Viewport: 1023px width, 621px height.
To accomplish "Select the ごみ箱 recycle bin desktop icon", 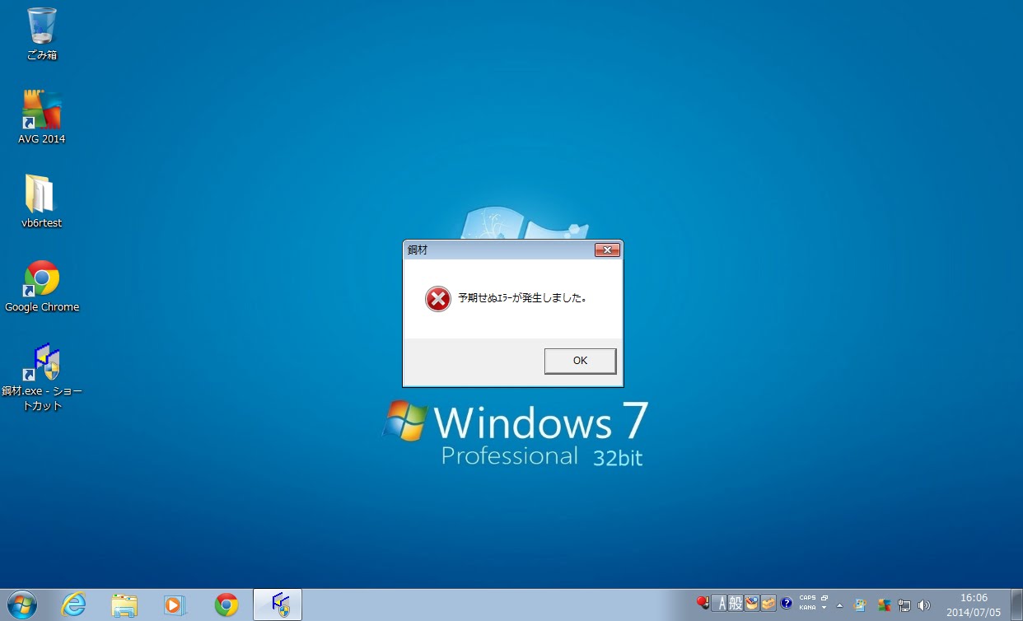I will [x=41, y=34].
